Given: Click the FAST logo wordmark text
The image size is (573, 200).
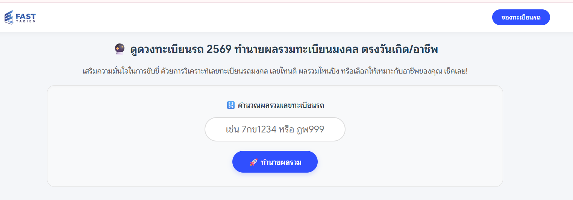Looking at the screenshot, I should [x=26, y=16].
